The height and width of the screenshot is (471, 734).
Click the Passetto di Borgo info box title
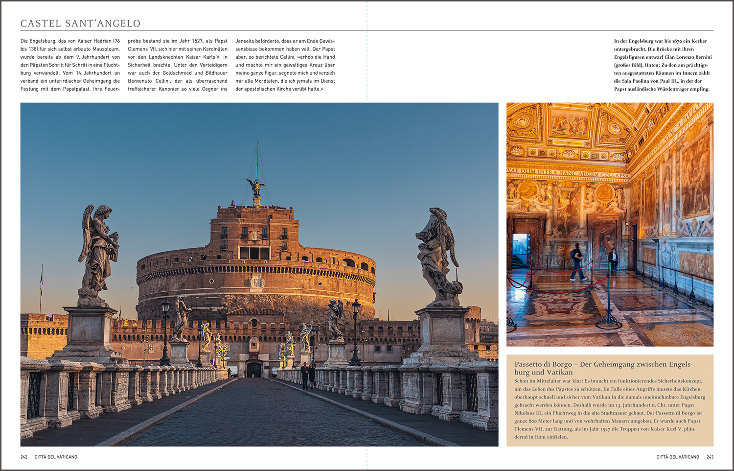click(603, 368)
